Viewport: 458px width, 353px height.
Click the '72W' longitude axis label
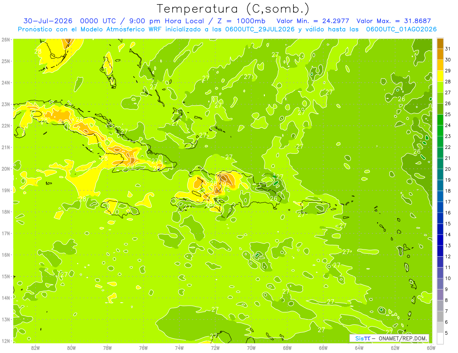tap(215, 348)
